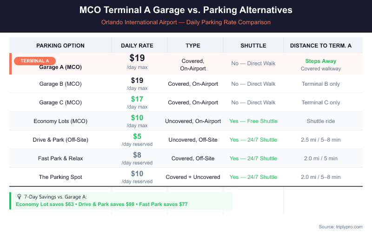
Task: Open the triplypro.com source link
Action: coord(349,226)
